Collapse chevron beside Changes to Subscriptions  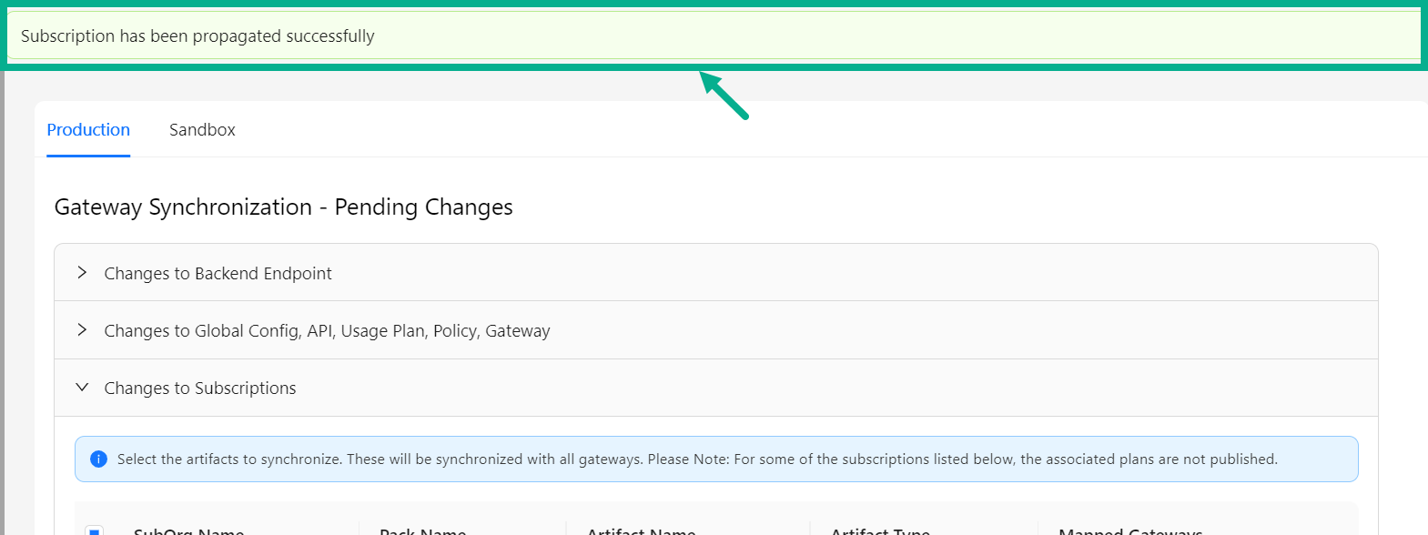click(82, 388)
